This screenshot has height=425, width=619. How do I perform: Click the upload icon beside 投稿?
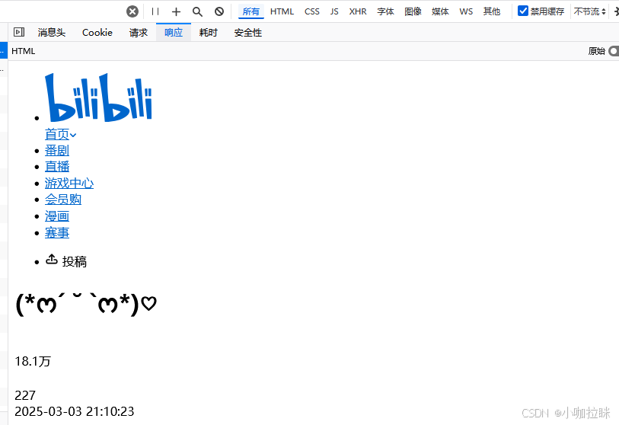52,260
